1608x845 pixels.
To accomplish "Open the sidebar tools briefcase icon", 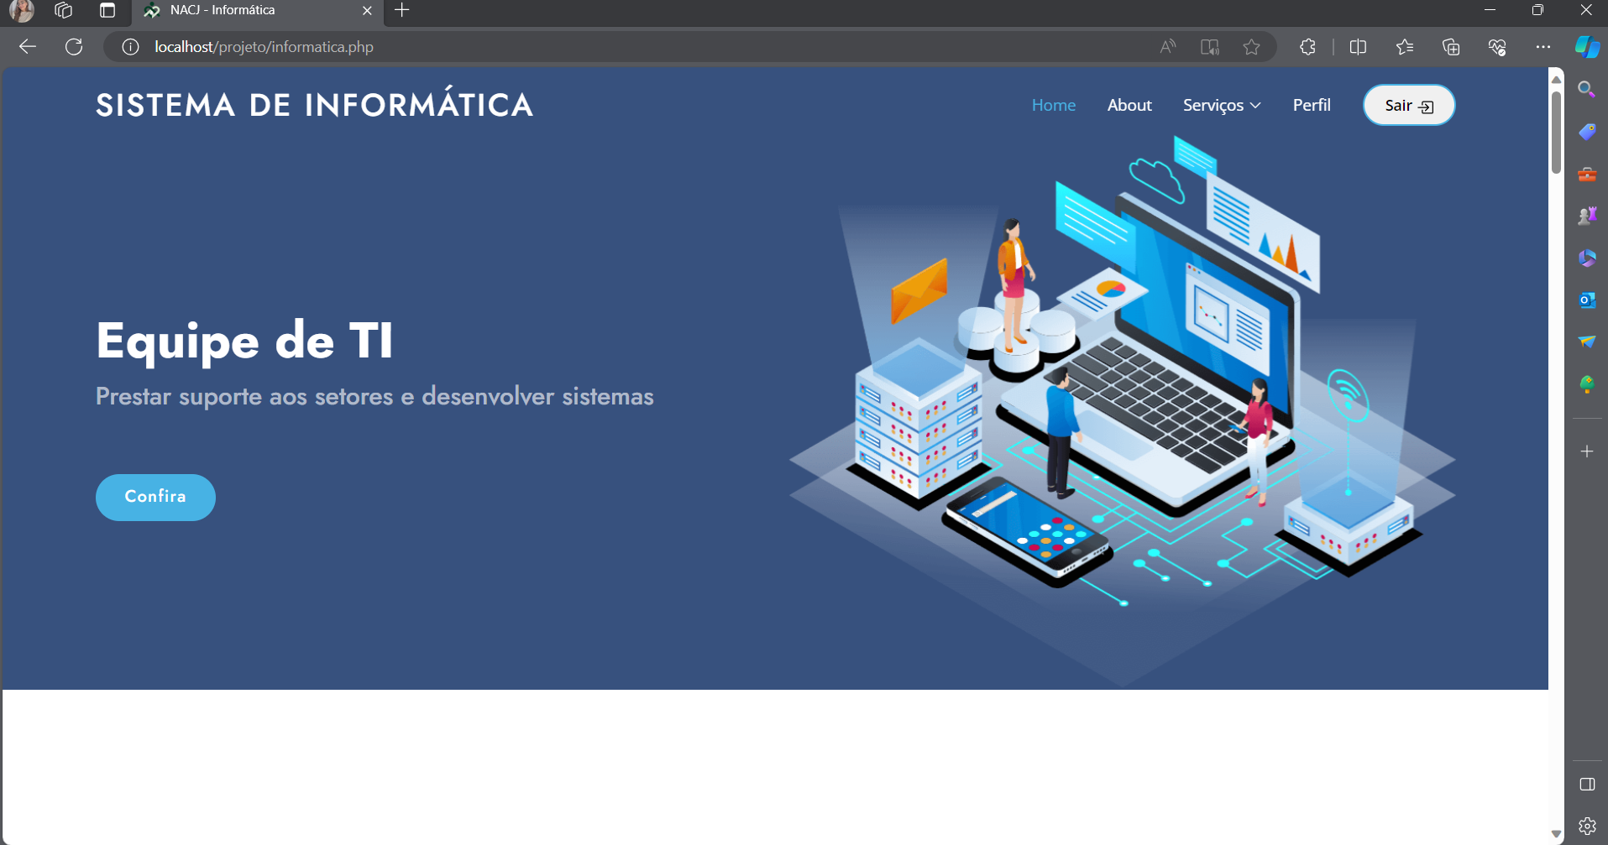I will pyautogui.click(x=1586, y=175).
